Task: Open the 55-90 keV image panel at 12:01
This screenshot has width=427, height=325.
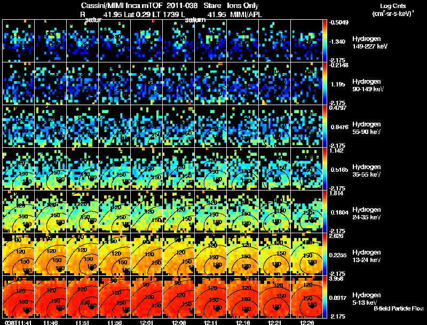Action: (146, 126)
